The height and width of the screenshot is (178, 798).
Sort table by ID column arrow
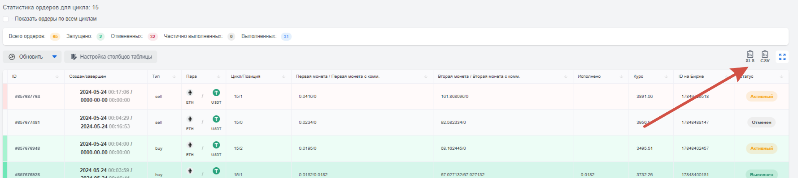point(57,76)
